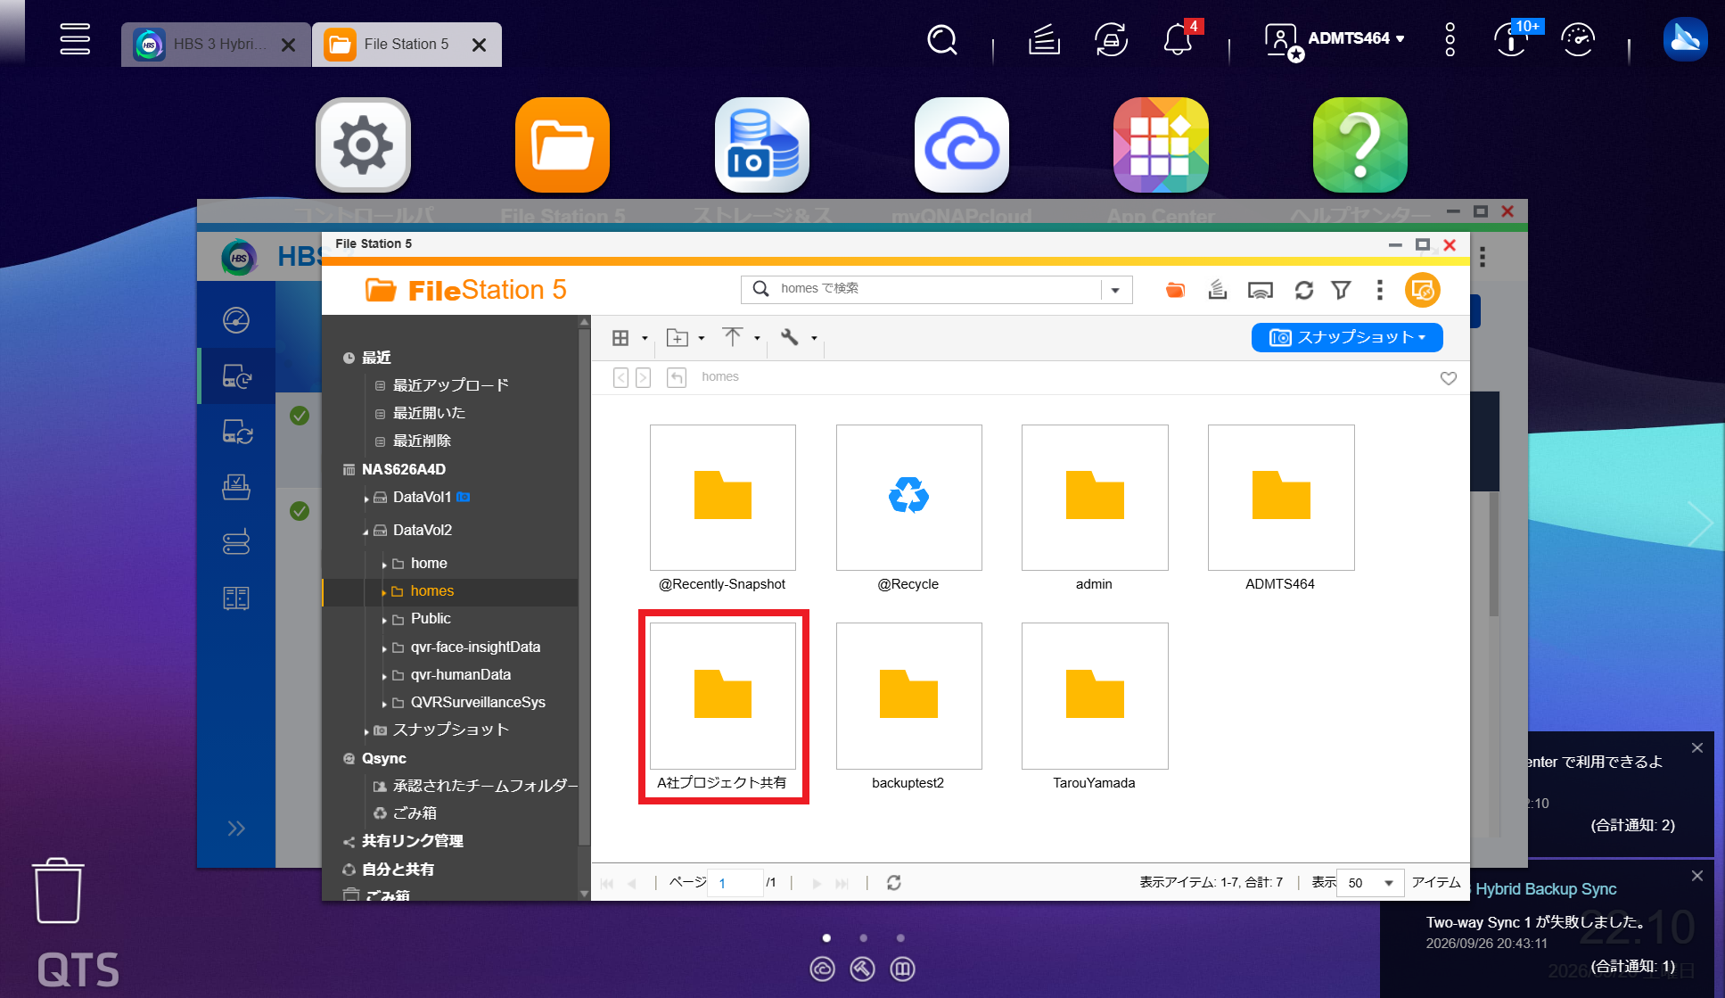Open the QTS Trash bin on desktop
1725x998 pixels.
58,891
